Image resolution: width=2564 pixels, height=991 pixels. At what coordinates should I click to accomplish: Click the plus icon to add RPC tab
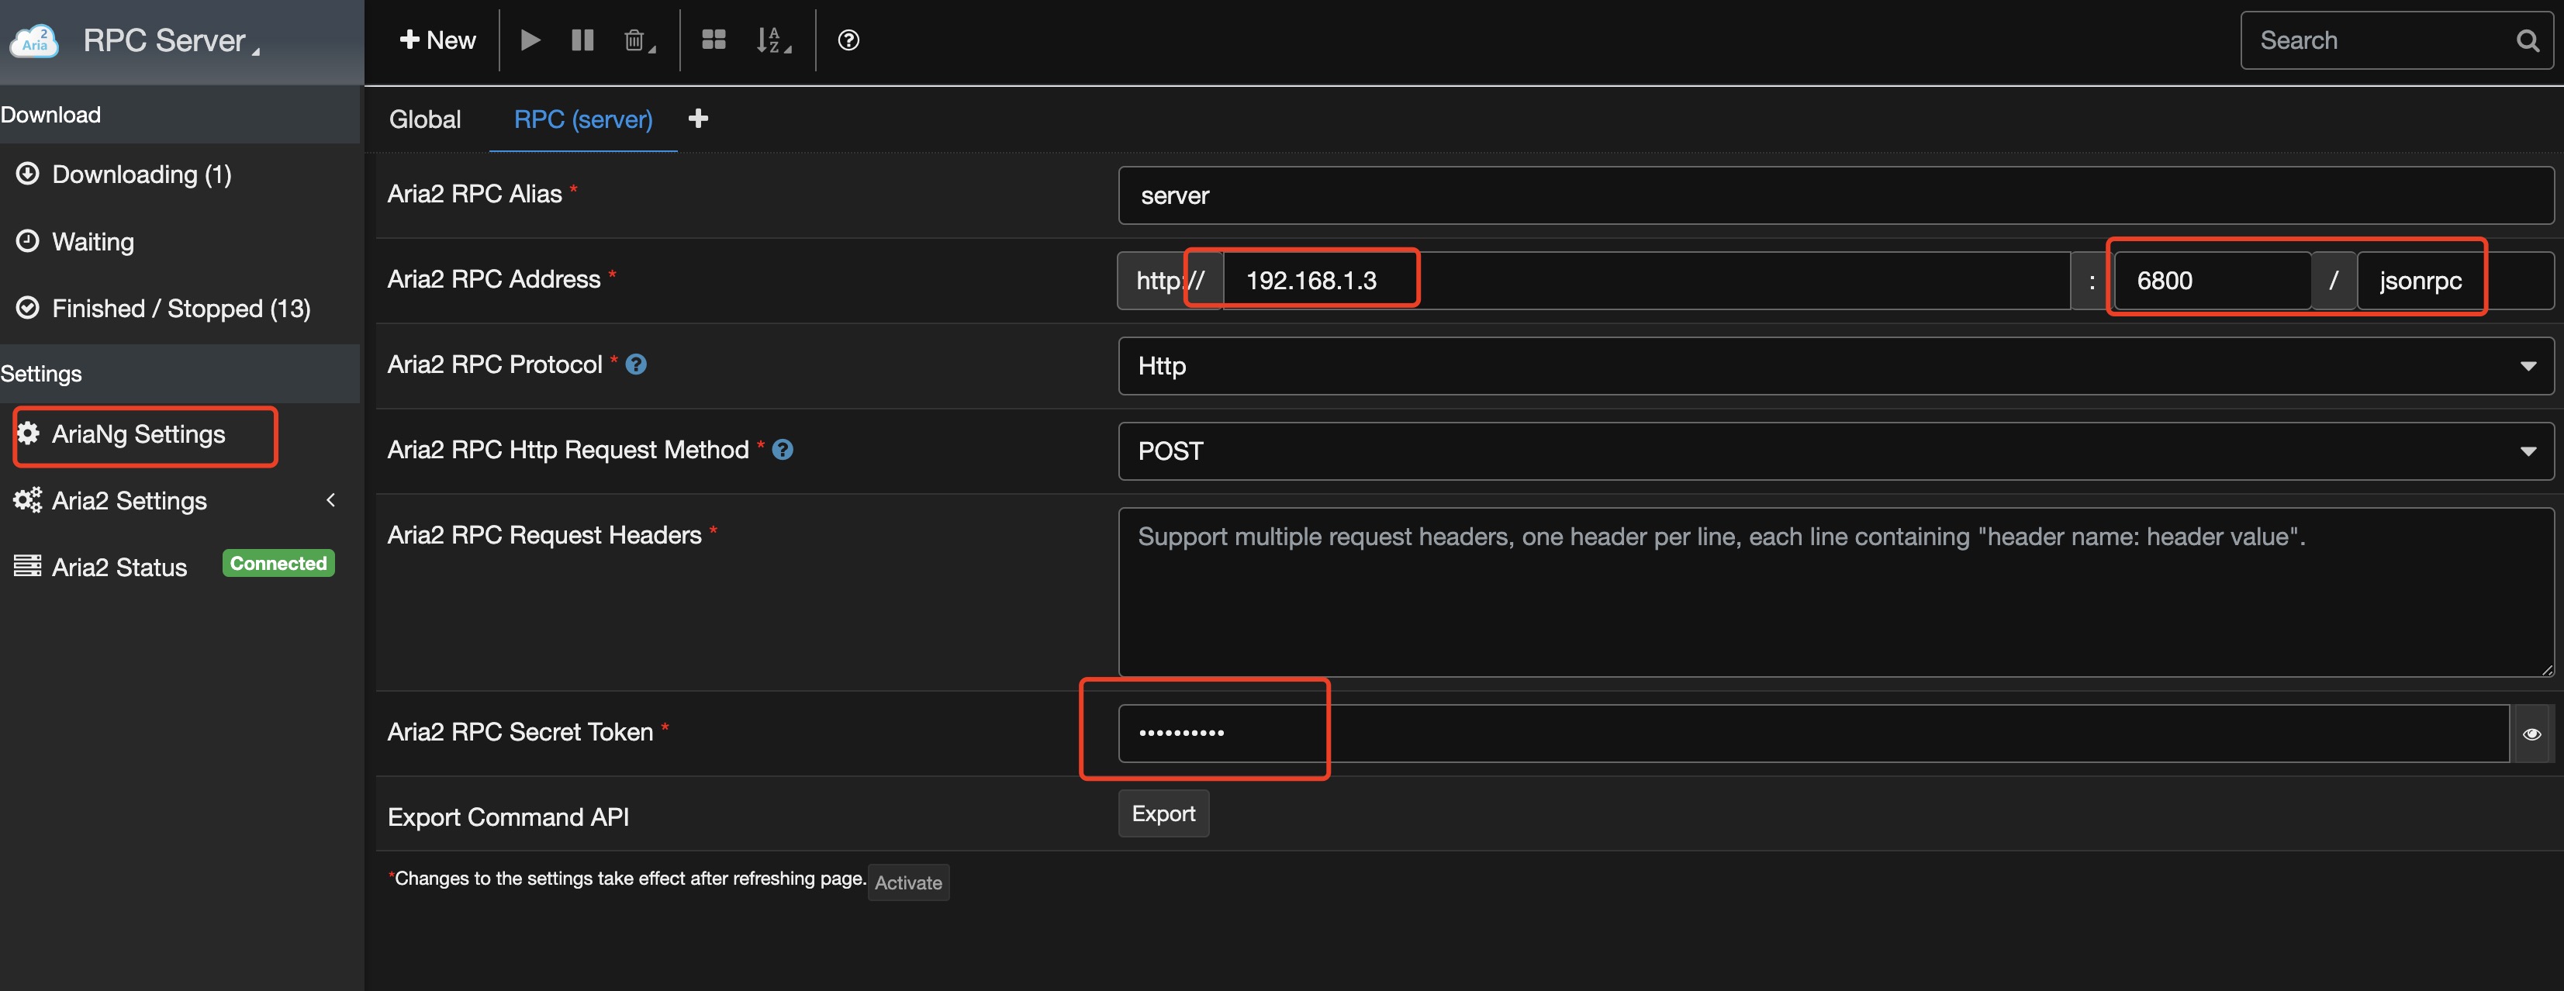[x=698, y=119]
